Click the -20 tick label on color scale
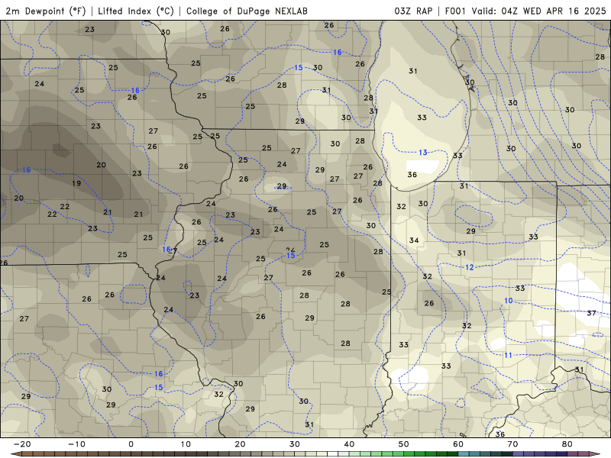The height and width of the screenshot is (458, 611). click(22, 444)
